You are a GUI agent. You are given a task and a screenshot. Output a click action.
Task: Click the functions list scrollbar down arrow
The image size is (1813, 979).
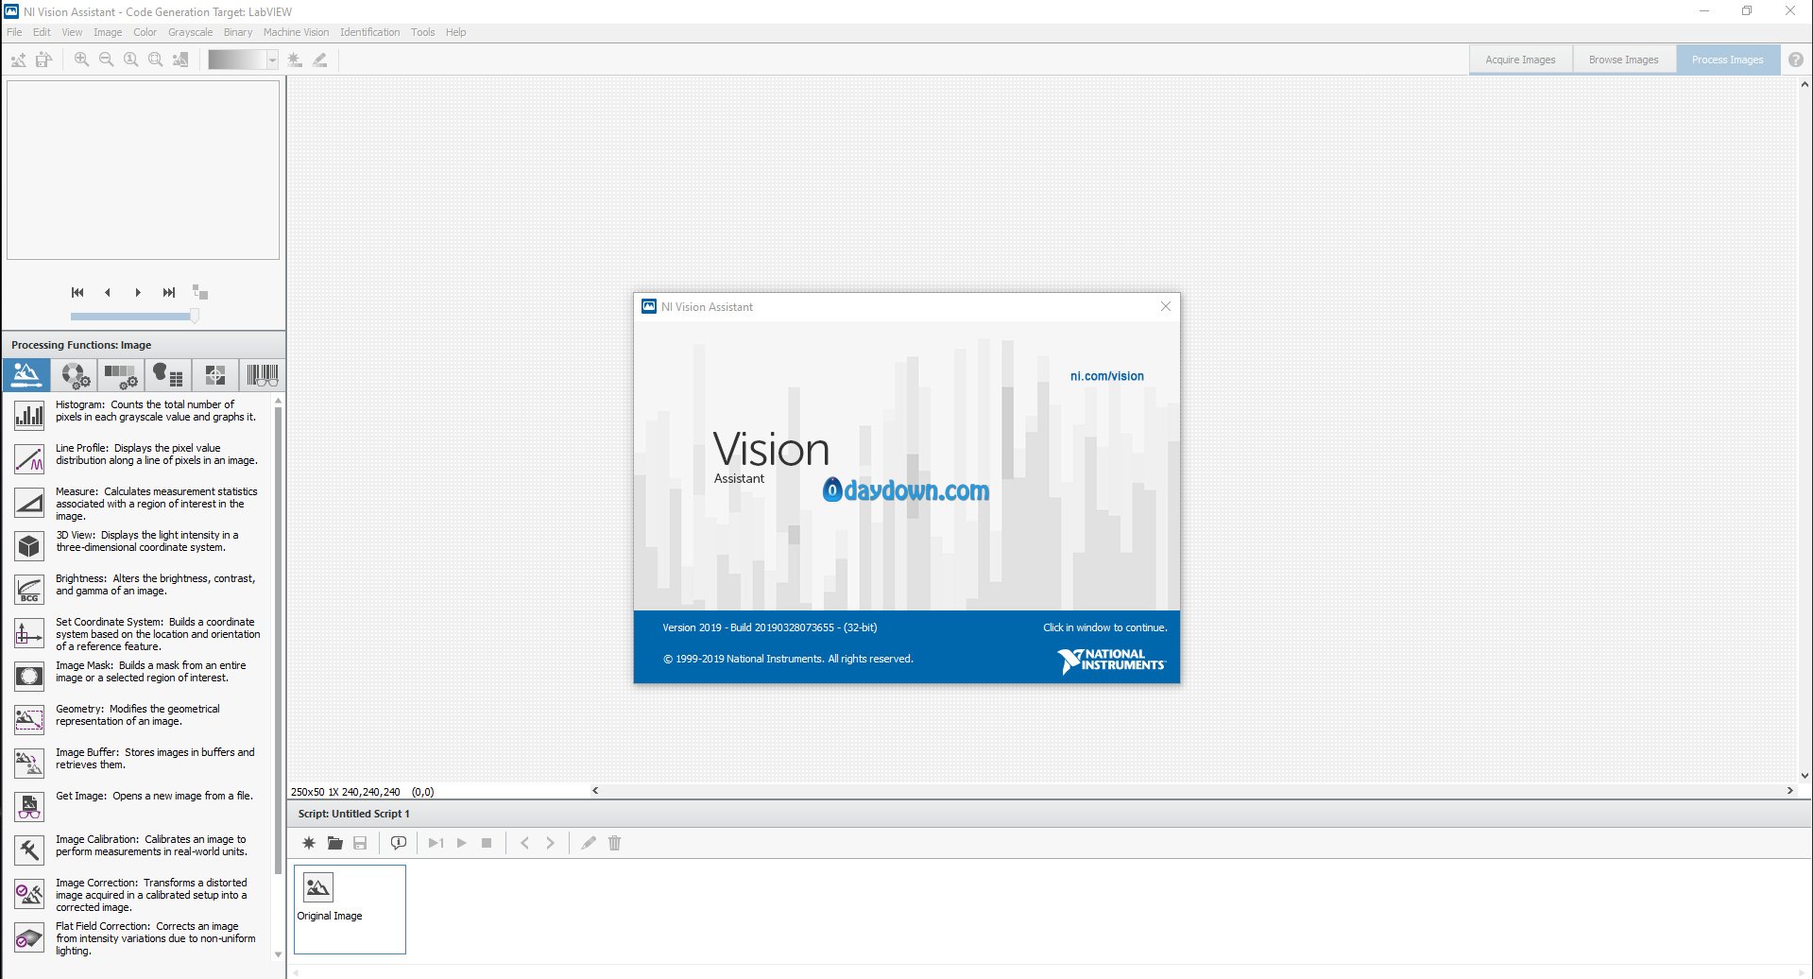(278, 954)
